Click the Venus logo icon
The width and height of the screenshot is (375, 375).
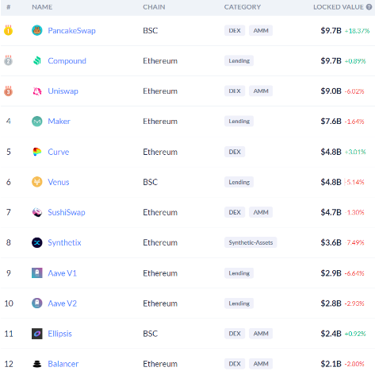[x=37, y=182]
